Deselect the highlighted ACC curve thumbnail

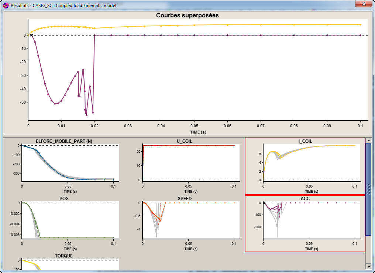click(305, 223)
